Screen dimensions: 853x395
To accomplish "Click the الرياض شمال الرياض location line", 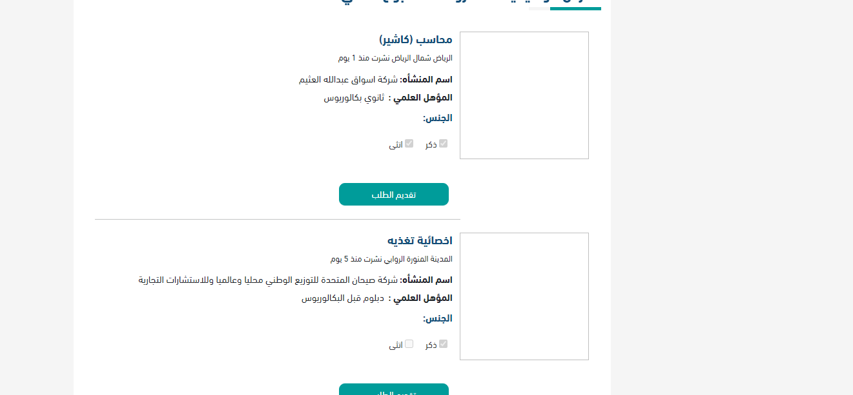I will click(x=395, y=58).
